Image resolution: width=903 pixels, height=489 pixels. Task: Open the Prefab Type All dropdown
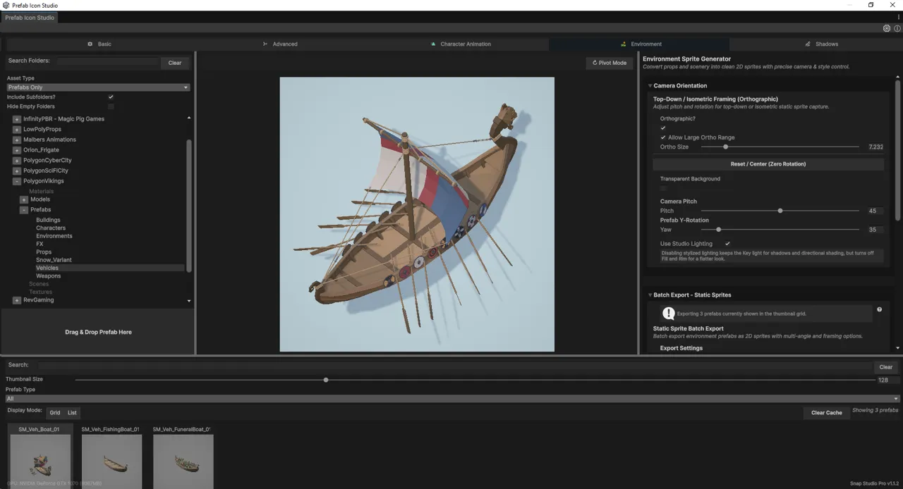(x=451, y=399)
